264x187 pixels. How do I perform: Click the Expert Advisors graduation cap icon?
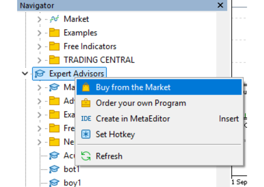tap(40, 74)
